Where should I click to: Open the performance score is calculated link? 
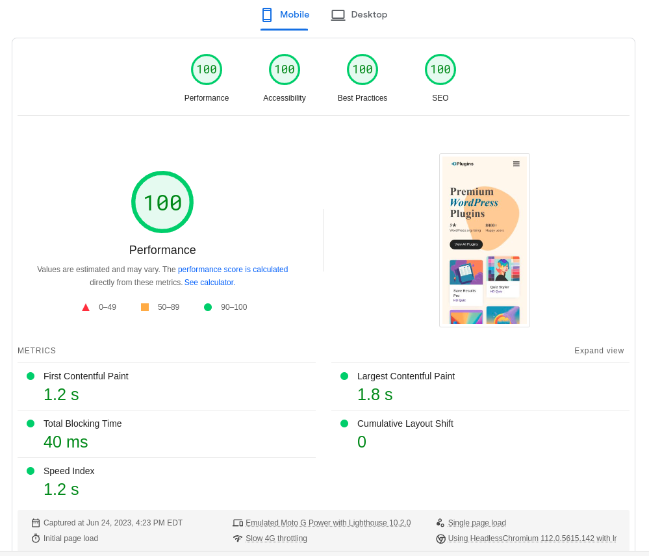coord(233,270)
